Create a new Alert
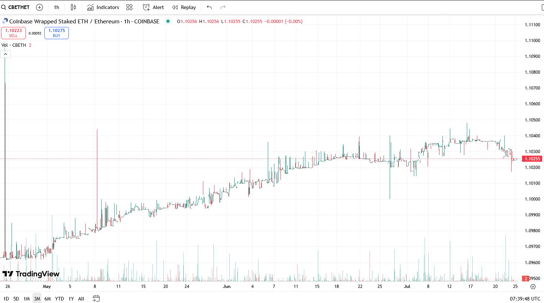Screen dimensions: 544x303 tap(153, 7)
